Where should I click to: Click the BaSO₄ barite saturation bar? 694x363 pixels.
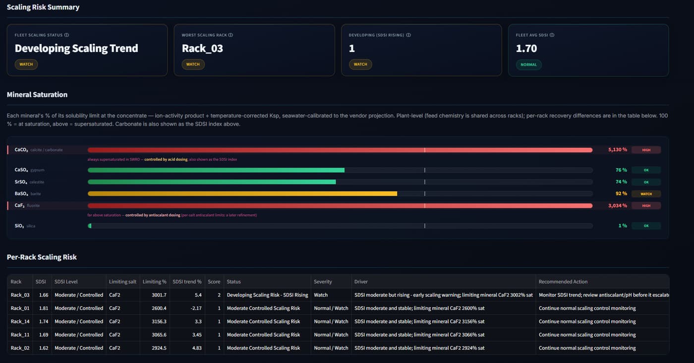[x=340, y=194]
